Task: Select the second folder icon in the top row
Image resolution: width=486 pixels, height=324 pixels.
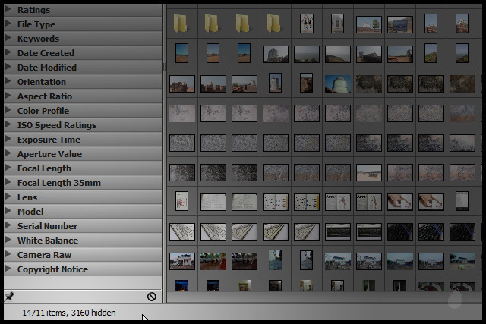Action: pos(213,24)
